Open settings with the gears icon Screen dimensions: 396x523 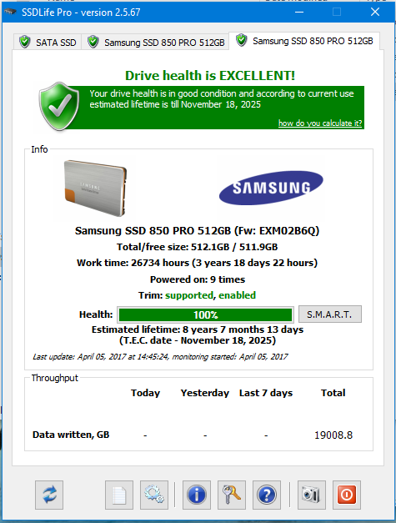154,495
